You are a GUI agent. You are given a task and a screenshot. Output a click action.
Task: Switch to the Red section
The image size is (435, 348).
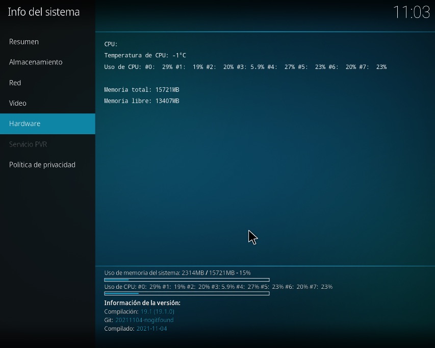(x=47, y=83)
